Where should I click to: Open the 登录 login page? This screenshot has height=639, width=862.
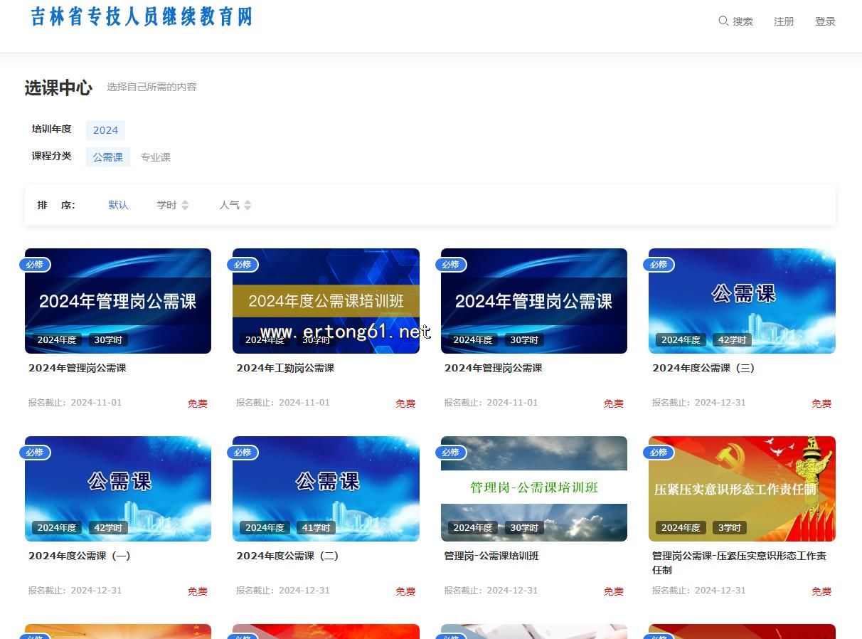click(825, 21)
